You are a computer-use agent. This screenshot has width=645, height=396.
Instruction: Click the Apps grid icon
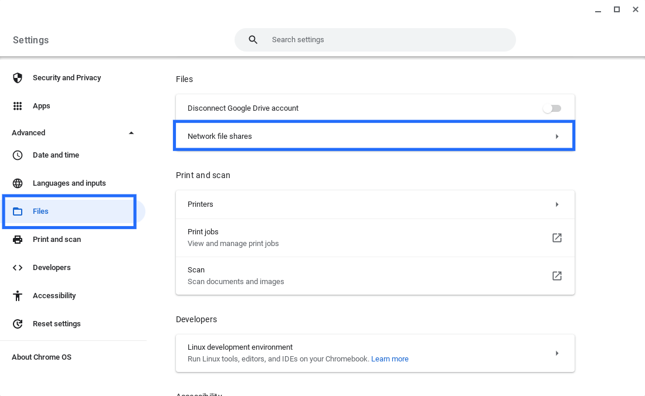[18, 106]
